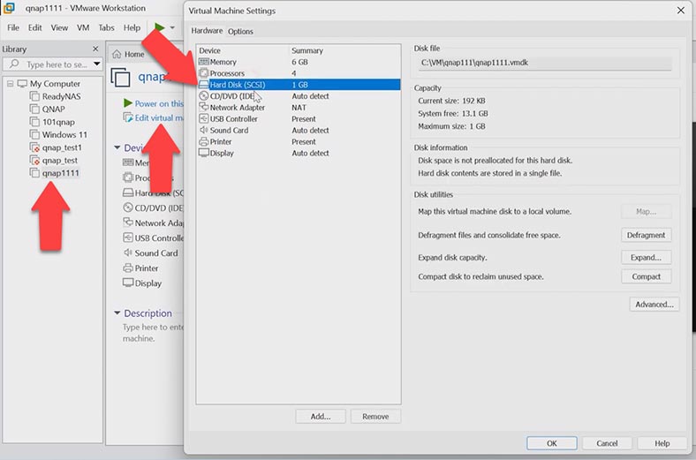
Task: Click the CD/DVD icon in main window Devices
Action: [x=128, y=207]
